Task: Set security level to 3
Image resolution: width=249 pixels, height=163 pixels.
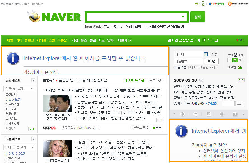Action: point(240,60)
